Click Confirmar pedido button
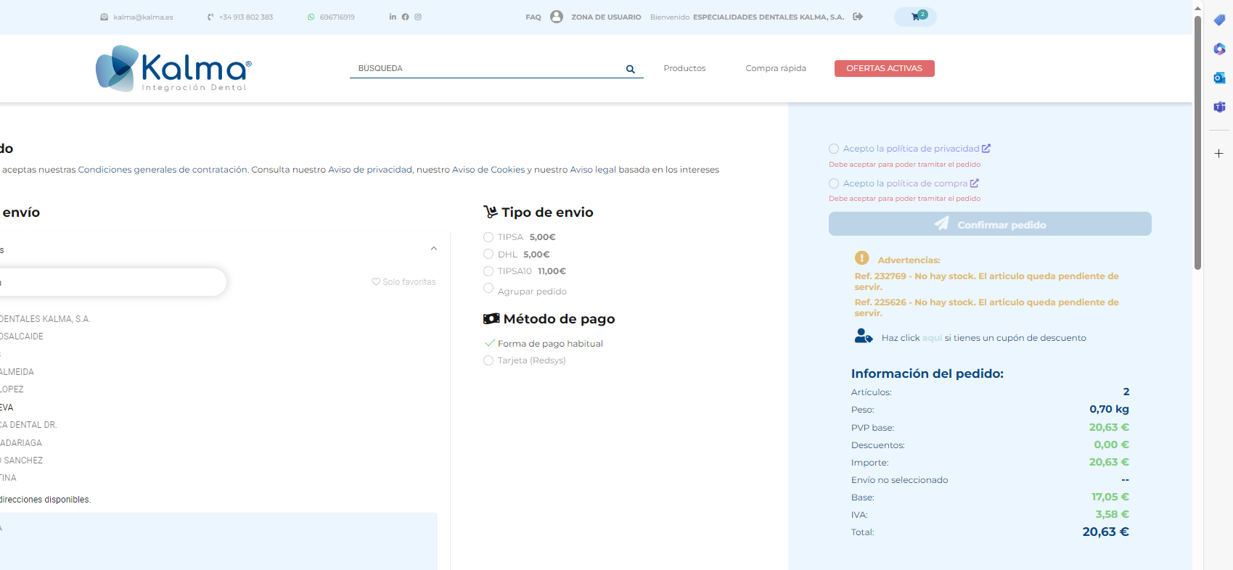 990,223
